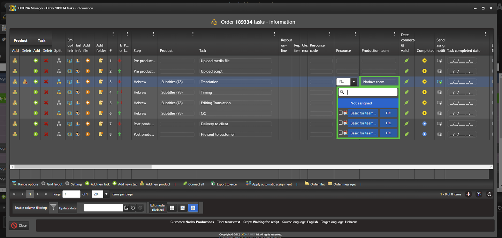The width and height of the screenshot is (502, 238).
Task: Click the split task icon in row 3
Action: (59, 82)
